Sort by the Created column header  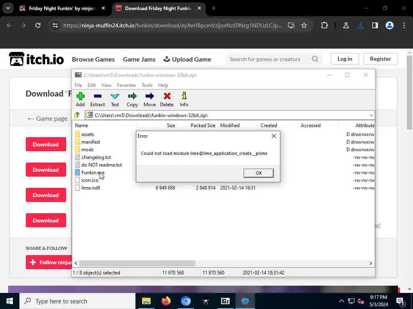coord(278,126)
